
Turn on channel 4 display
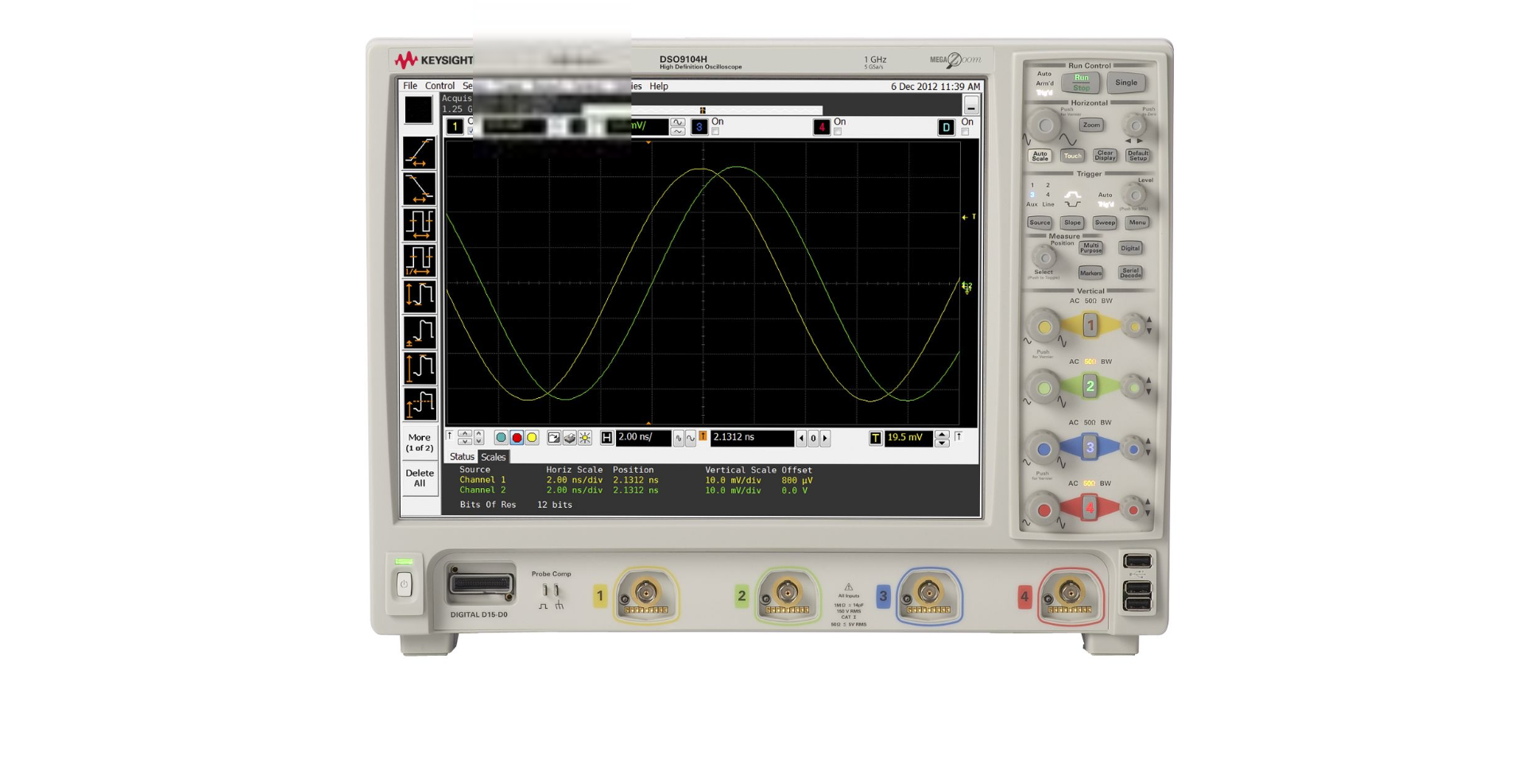point(838,130)
